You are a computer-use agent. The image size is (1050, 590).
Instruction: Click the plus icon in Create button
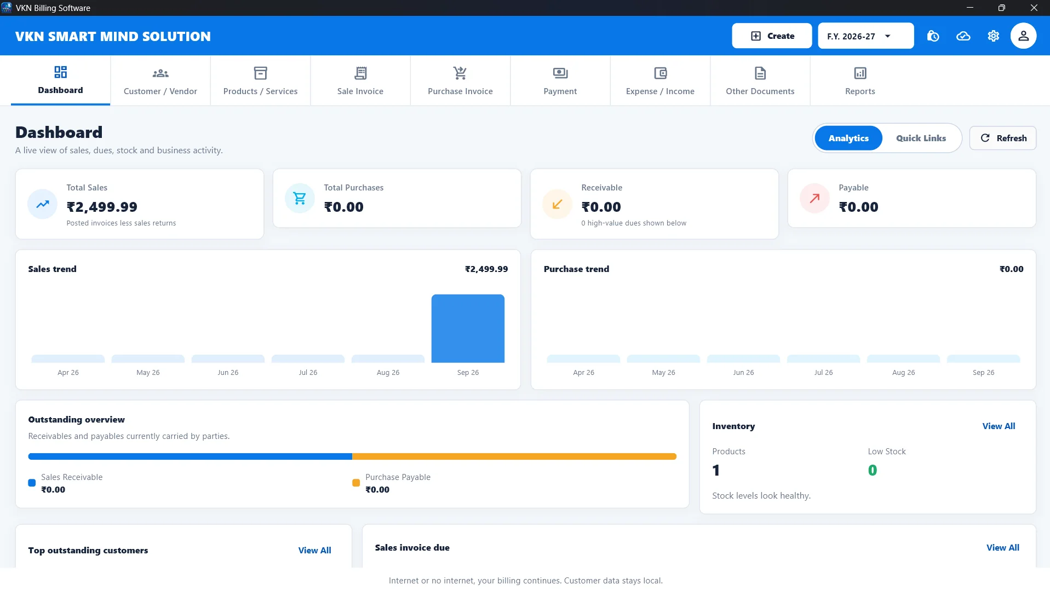756,36
